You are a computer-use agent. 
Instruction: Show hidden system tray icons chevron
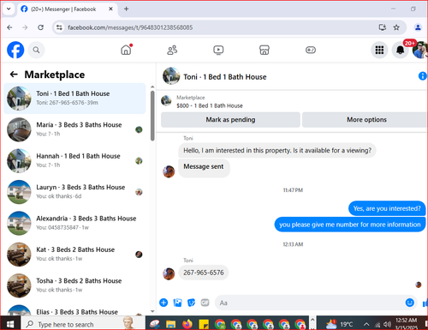[366, 324]
